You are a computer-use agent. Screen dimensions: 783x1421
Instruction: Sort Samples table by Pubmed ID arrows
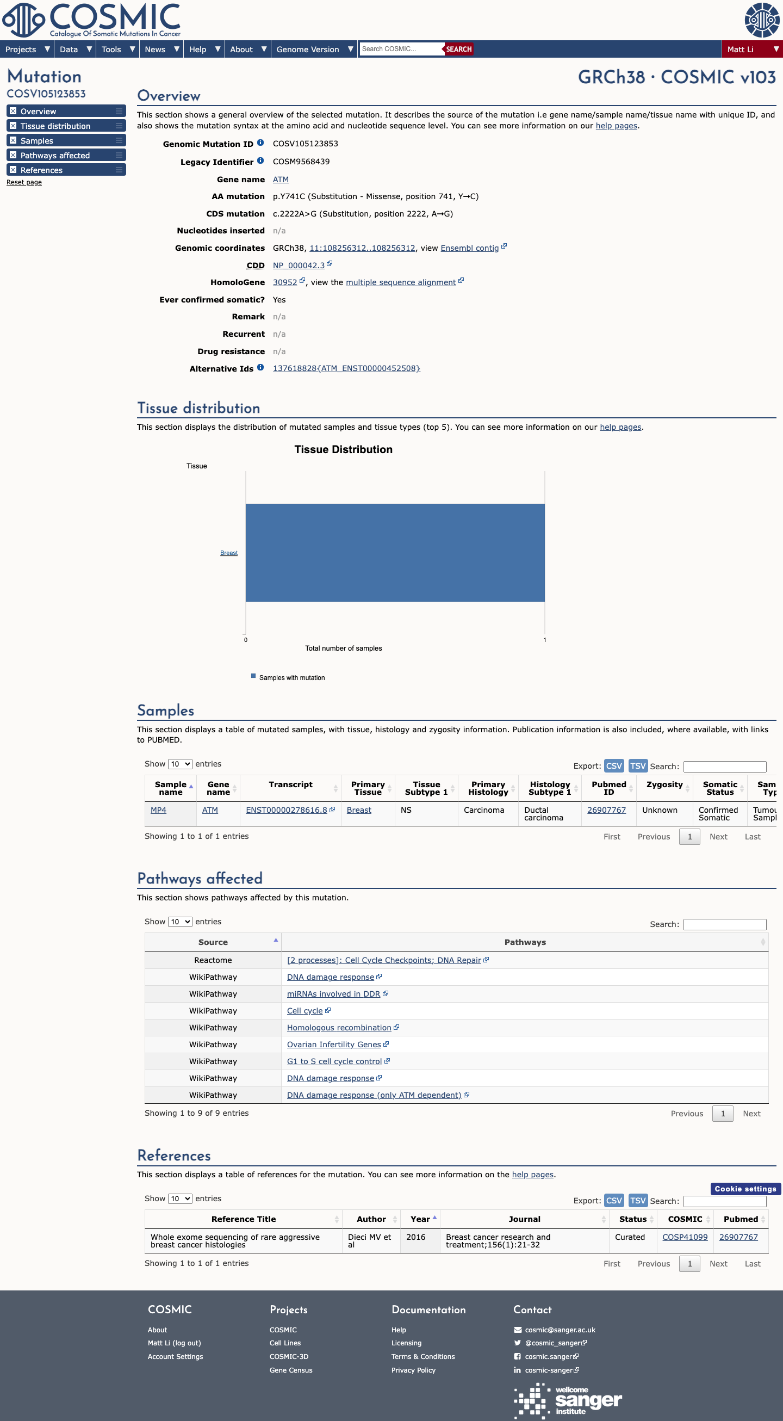click(x=631, y=789)
